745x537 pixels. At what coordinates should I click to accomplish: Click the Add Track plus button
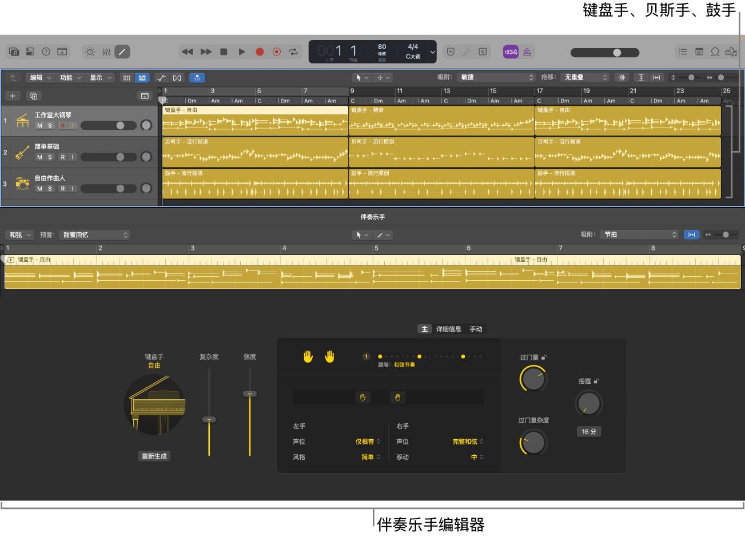pyautogui.click(x=13, y=96)
